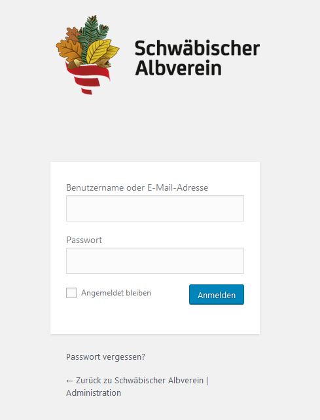The image size is (320, 420).
Task: Focus the Benutzername oder E-Mail-Adresse field
Action: [x=155, y=208]
